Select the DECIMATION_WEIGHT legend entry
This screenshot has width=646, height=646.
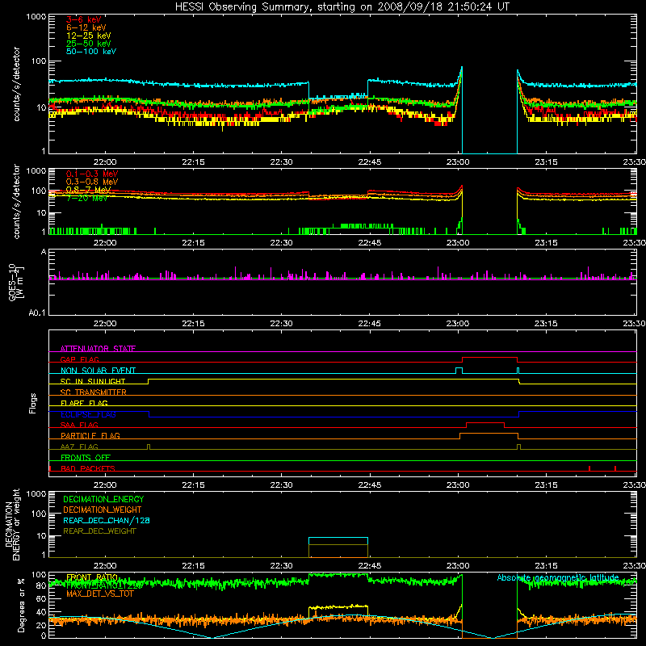tap(103, 510)
